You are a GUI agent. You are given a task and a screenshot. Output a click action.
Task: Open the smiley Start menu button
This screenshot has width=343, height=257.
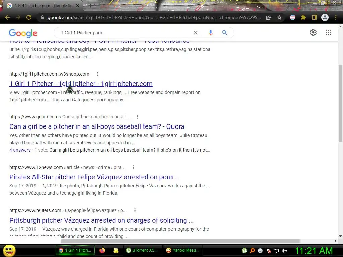pyautogui.click(x=9, y=250)
